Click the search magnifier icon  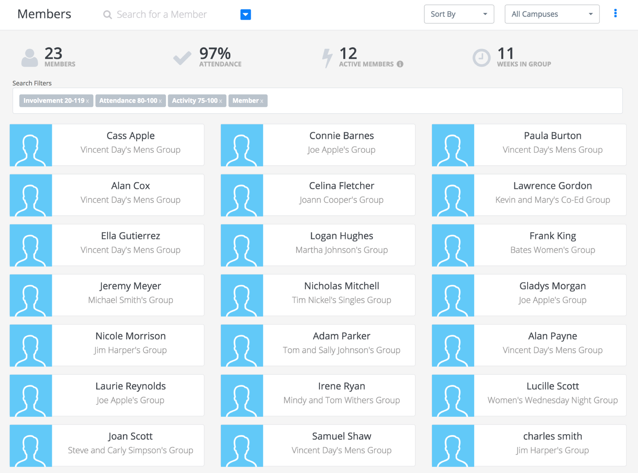(108, 15)
